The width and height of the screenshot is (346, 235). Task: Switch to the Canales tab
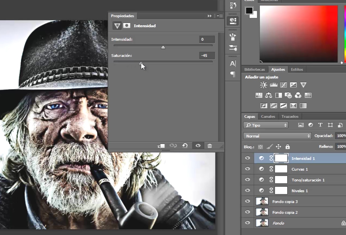click(268, 117)
